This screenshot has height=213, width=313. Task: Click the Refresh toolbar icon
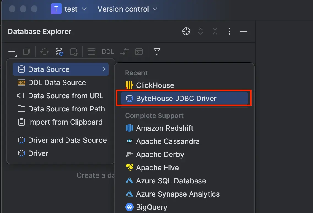[45, 52]
